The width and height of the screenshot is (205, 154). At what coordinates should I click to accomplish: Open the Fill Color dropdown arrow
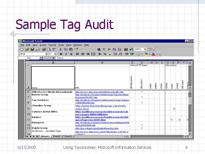(x=149, y=54)
